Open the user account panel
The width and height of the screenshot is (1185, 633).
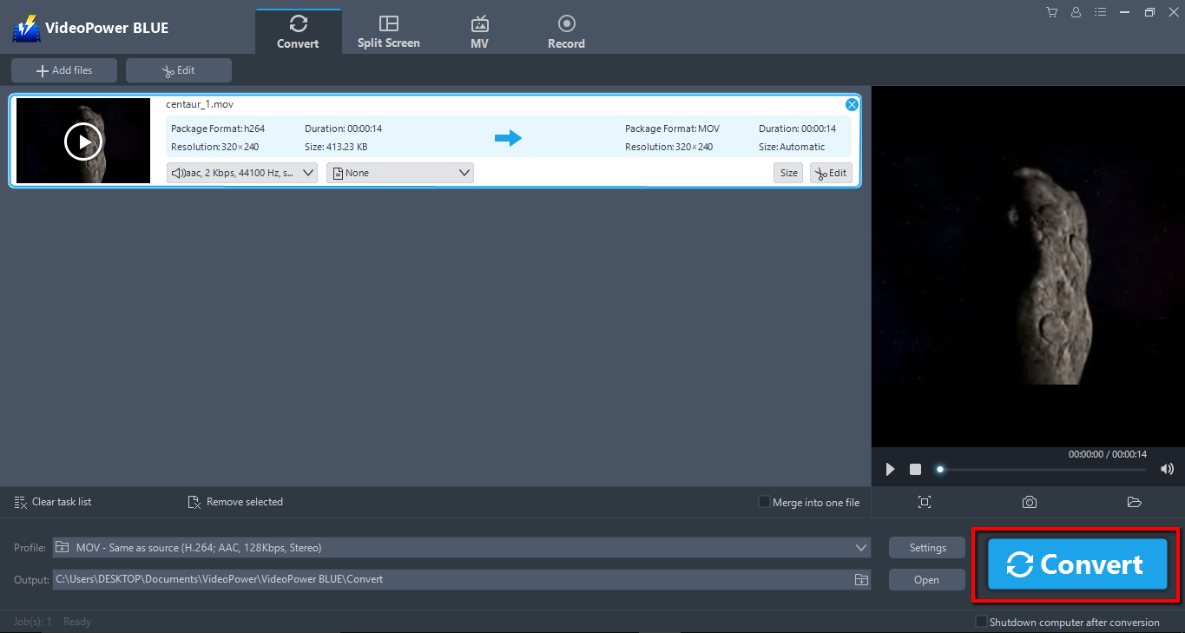(1076, 12)
